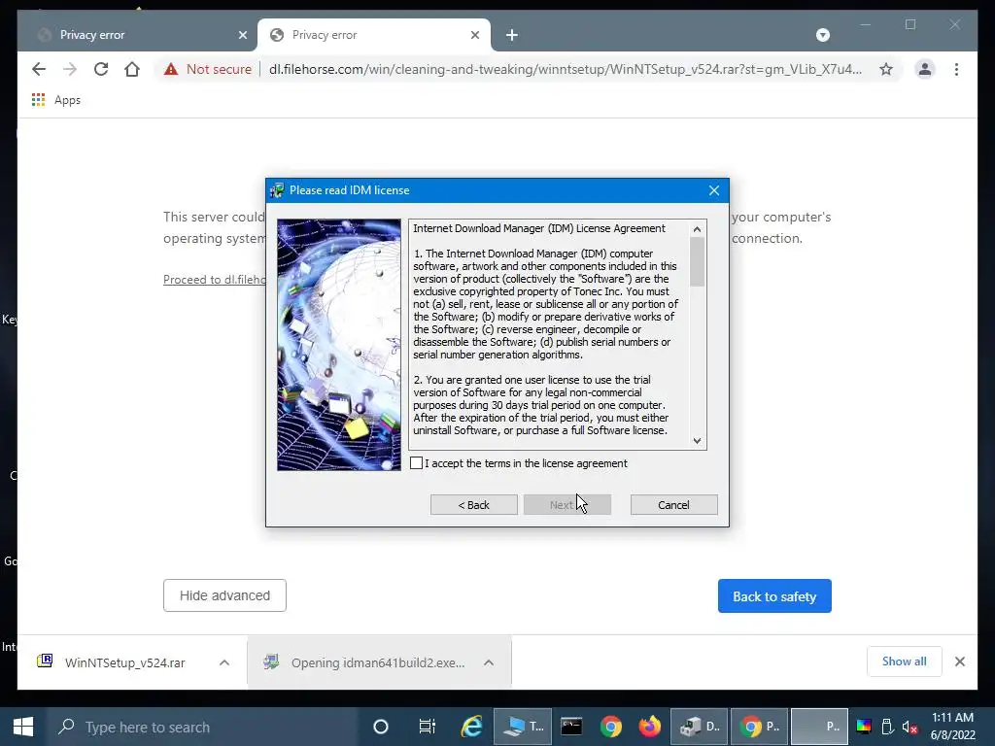
Task: Close the active Privacy error tab
Action: (x=474, y=35)
